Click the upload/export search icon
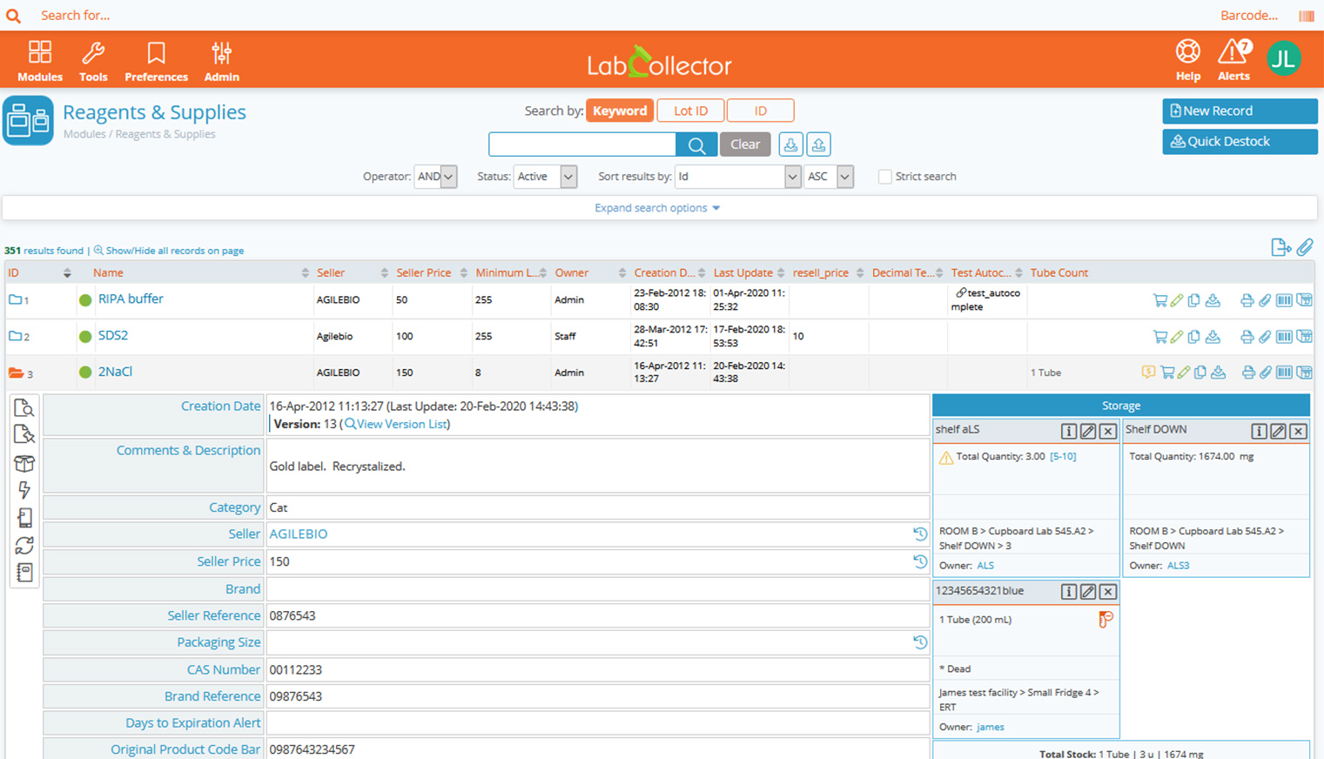Viewport: 1324px width, 759px height. click(x=818, y=144)
